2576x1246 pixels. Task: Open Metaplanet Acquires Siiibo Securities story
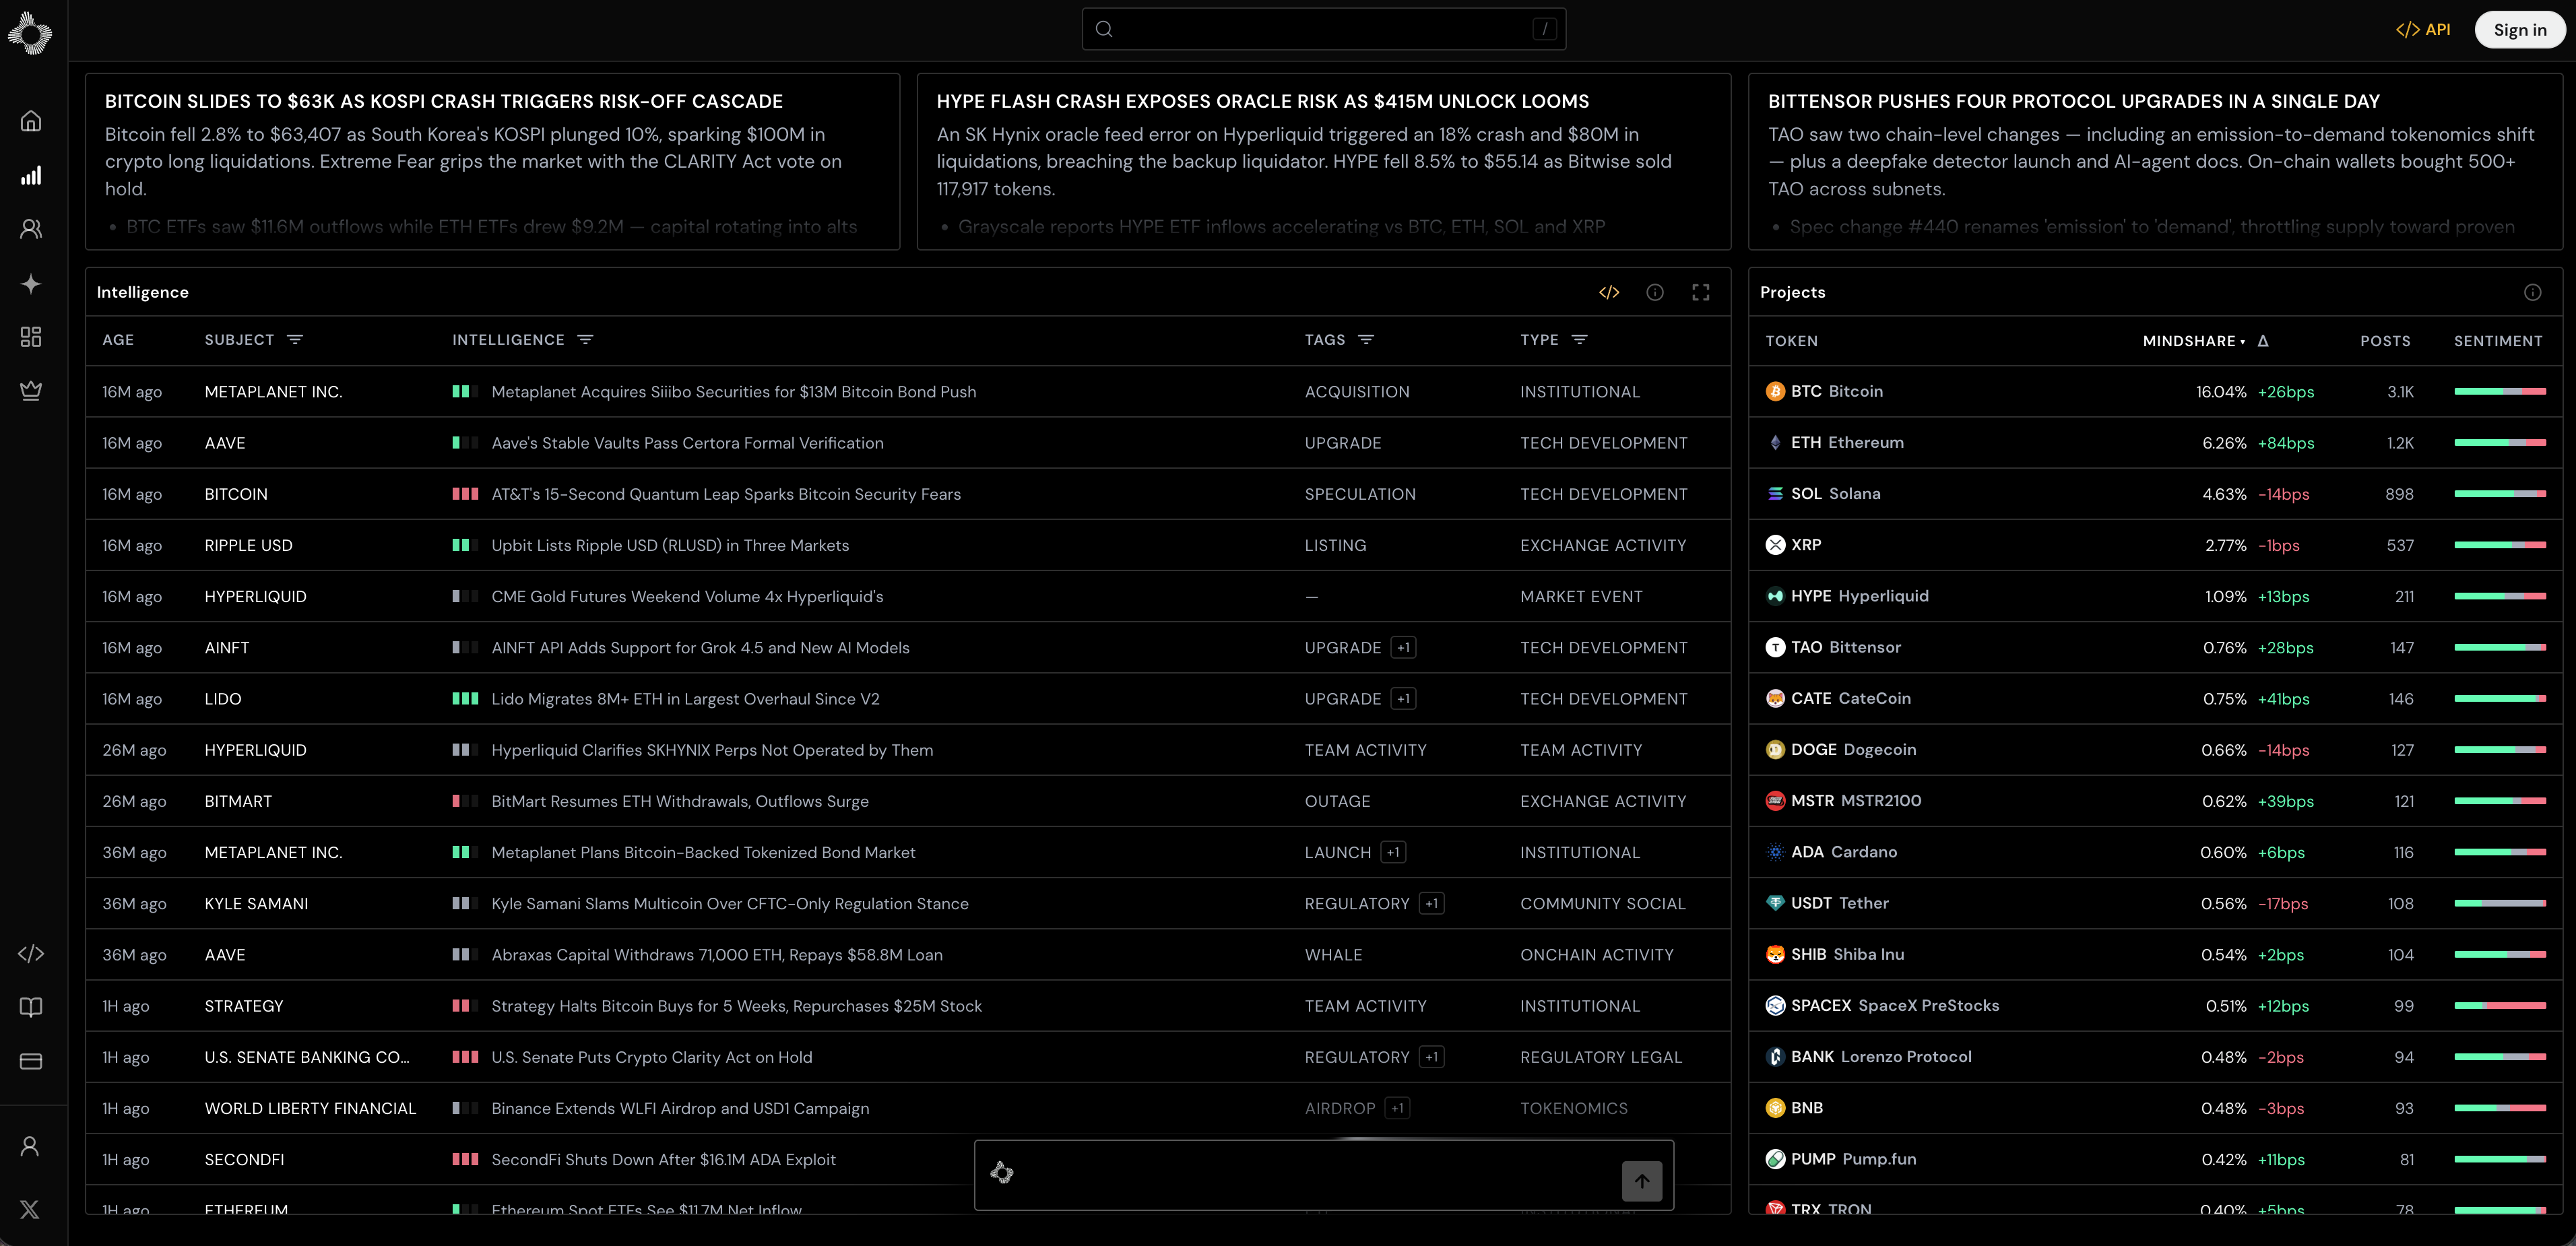(734, 392)
